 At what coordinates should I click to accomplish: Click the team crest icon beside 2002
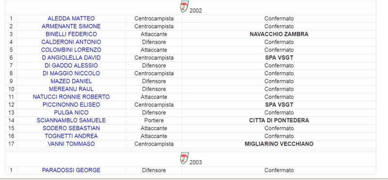point(184,6)
